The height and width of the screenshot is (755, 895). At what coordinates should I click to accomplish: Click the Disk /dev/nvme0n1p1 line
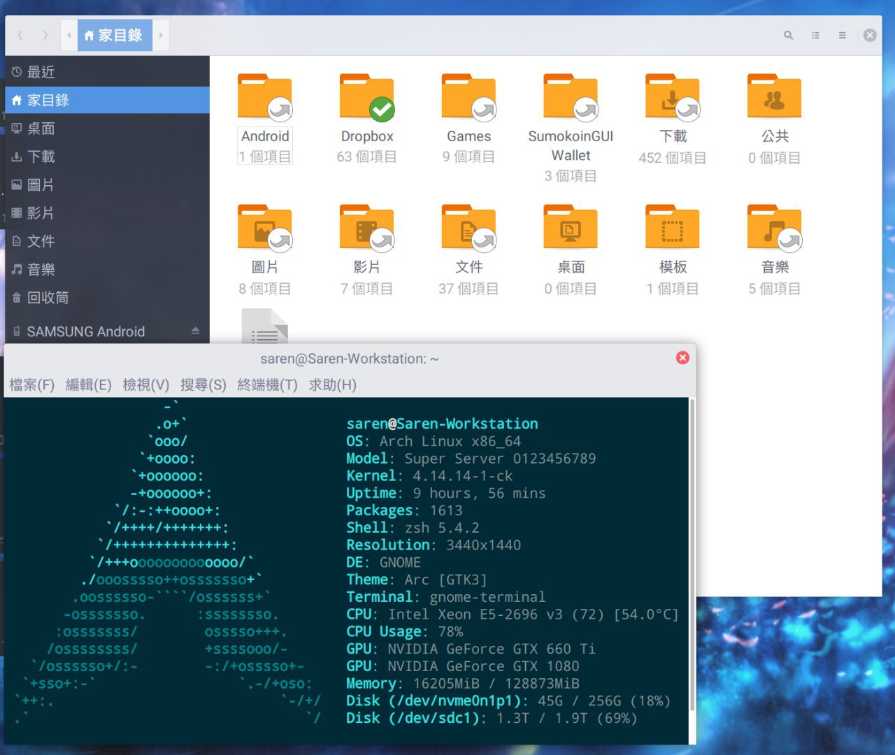coord(508,701)
